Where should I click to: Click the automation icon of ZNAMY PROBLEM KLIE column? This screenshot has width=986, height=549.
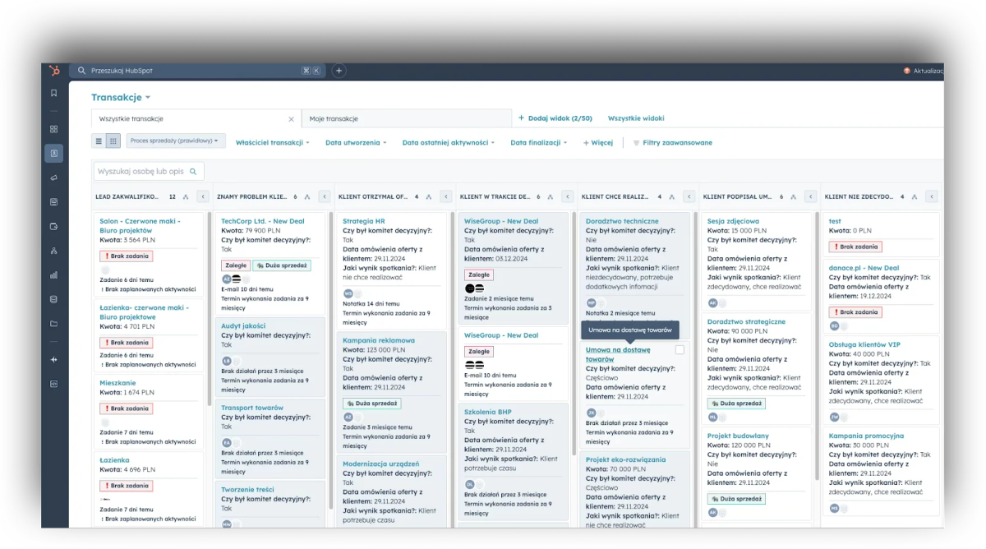pos(307,196)
